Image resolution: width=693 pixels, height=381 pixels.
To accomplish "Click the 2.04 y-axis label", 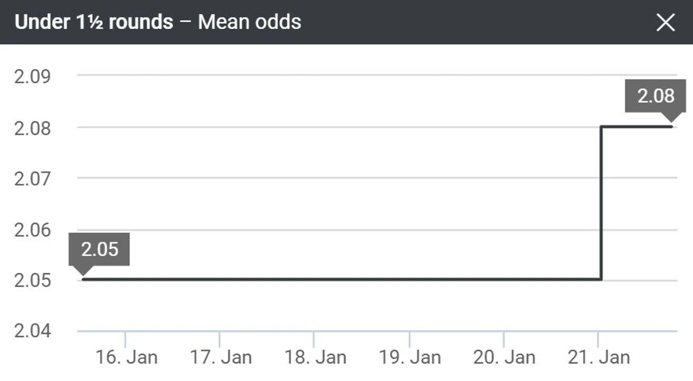I will pos(32,331).
